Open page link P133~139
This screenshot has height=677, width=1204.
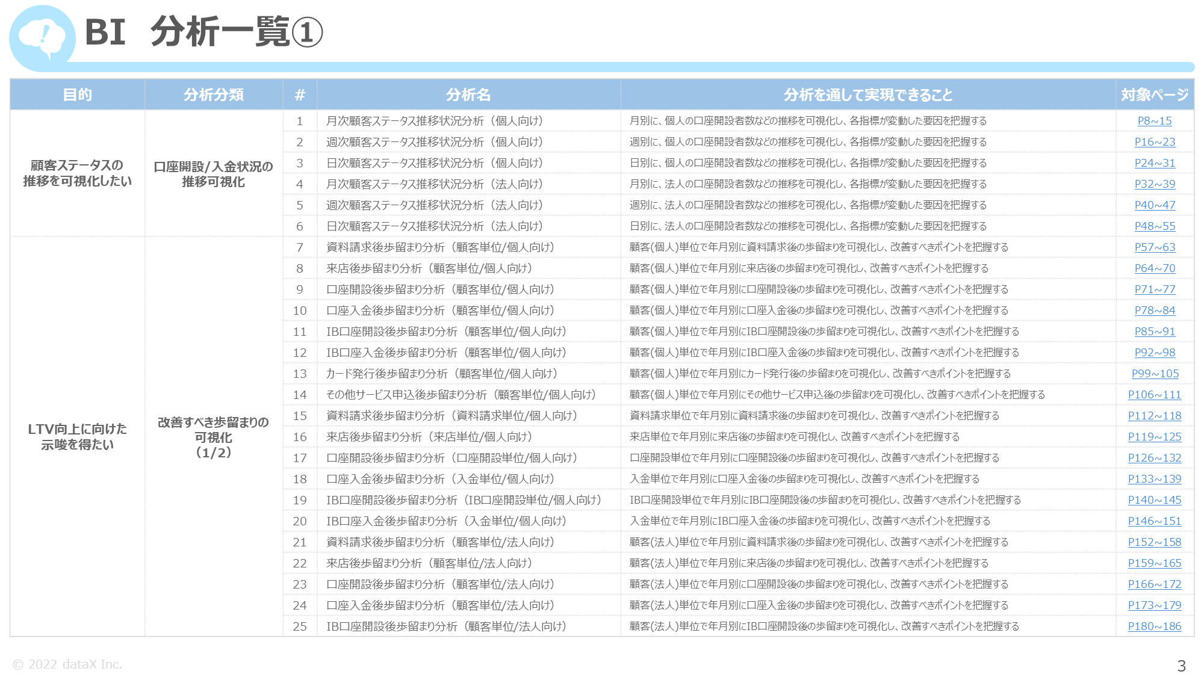click(x=1155, y=479)
